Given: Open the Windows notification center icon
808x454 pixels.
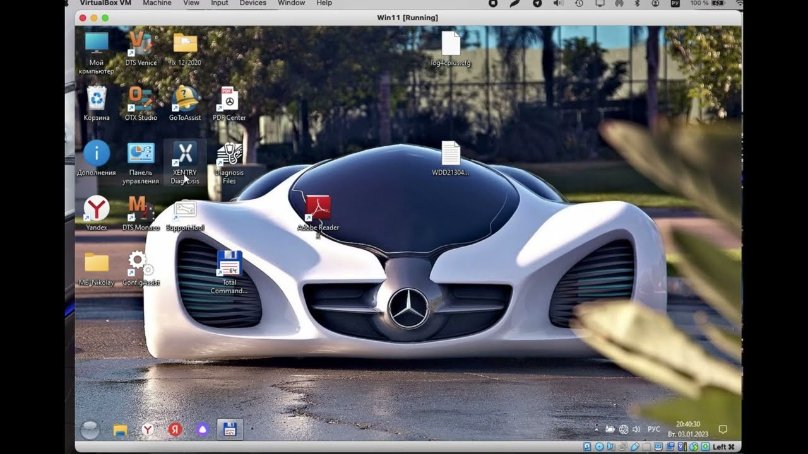Looking at the screenshot, I should pos(723,429).
